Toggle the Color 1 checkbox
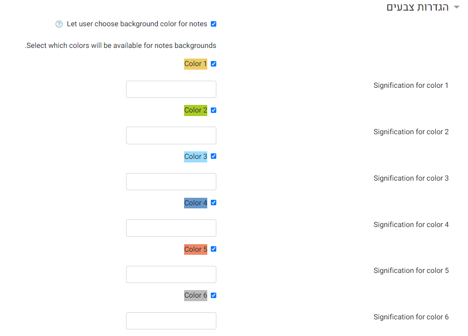Image resolution: width=468 pixels, height=336 pixels. coord(213,64)
